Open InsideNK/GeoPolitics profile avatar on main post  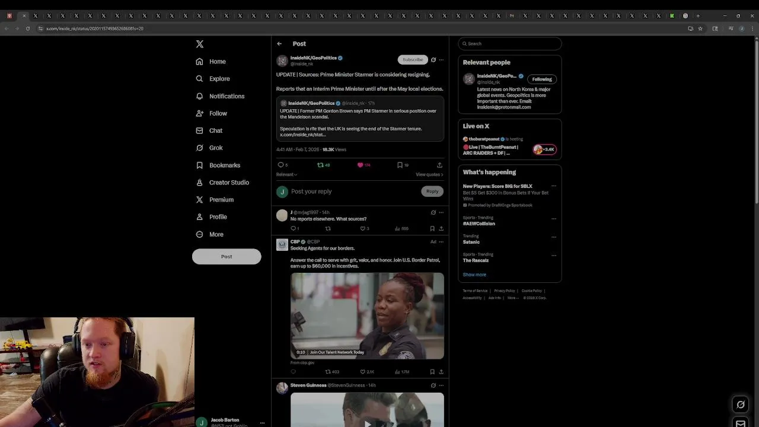point(282,60)
